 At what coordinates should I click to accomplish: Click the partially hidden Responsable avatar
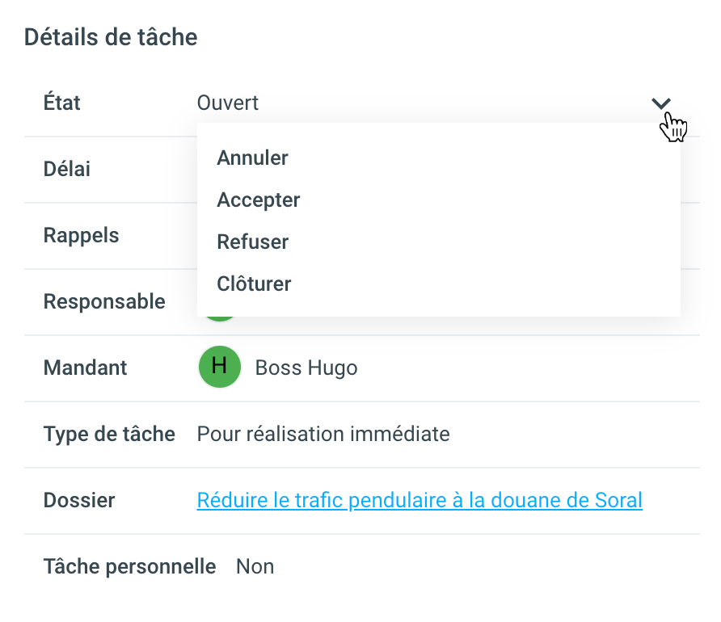[x=219, y=318]
